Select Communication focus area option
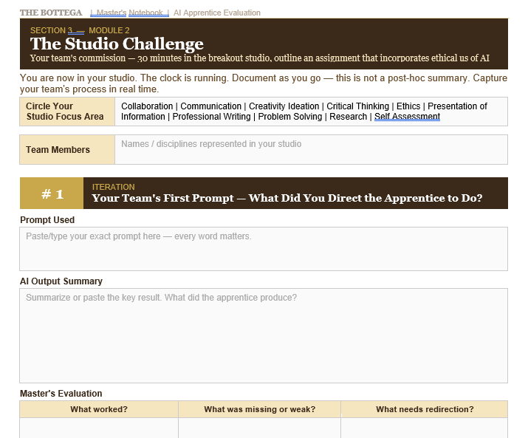 (212, 106)
